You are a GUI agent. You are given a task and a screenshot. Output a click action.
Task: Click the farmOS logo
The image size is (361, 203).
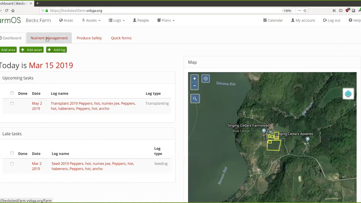(10, 20)
